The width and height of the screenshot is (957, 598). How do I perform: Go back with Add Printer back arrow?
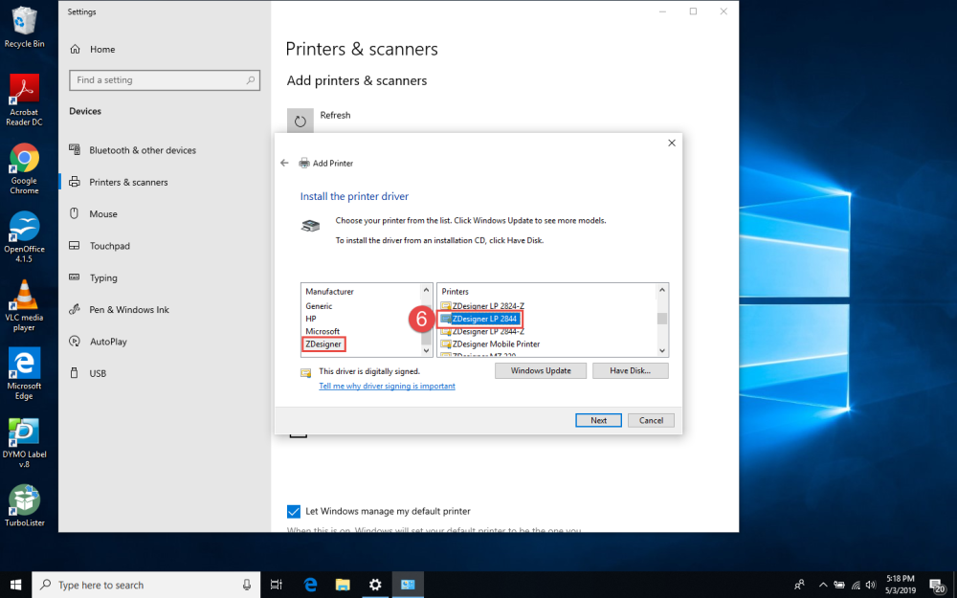[x=284, y=163]
